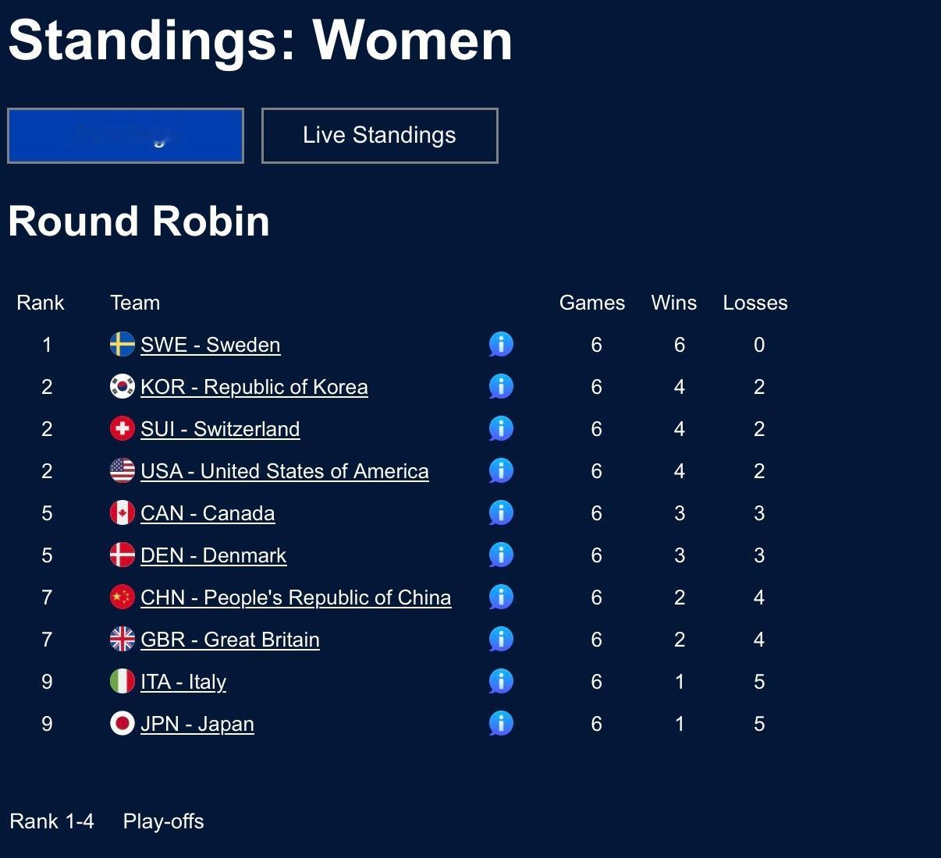
Task: Click info icon for People's Republic of China
Action: coord(501,597)
